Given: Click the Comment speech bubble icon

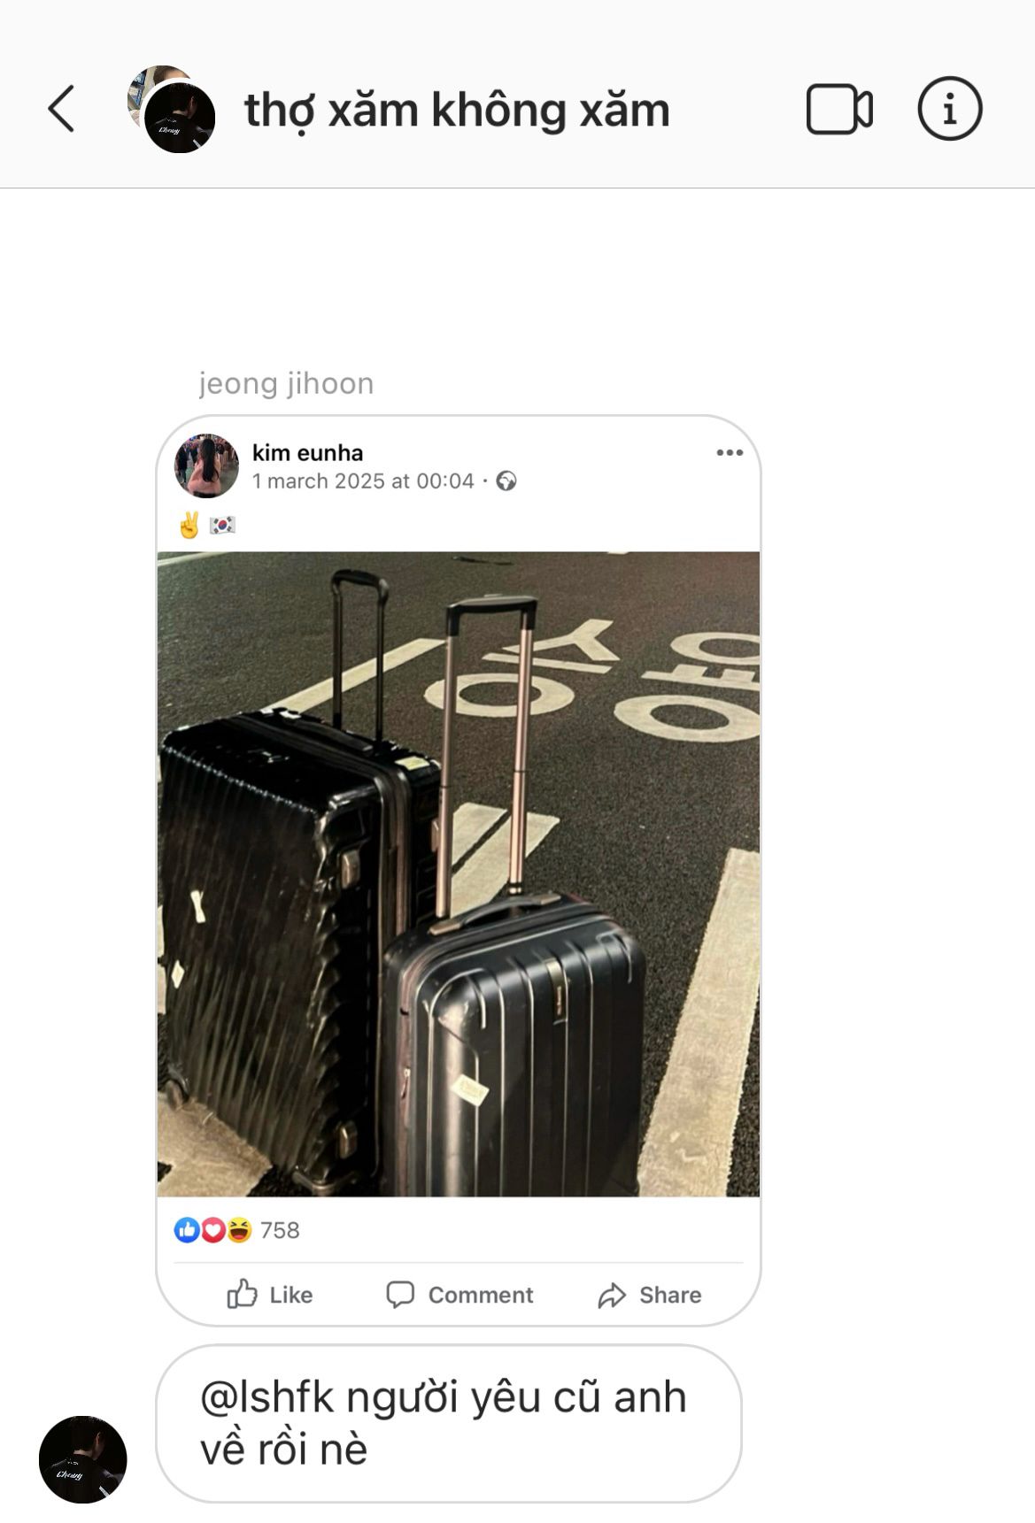Looking at the screenshot, I should [x=400, y=1295].
